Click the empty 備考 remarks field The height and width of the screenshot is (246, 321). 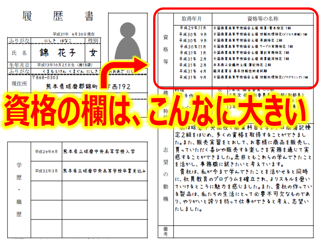243,231
